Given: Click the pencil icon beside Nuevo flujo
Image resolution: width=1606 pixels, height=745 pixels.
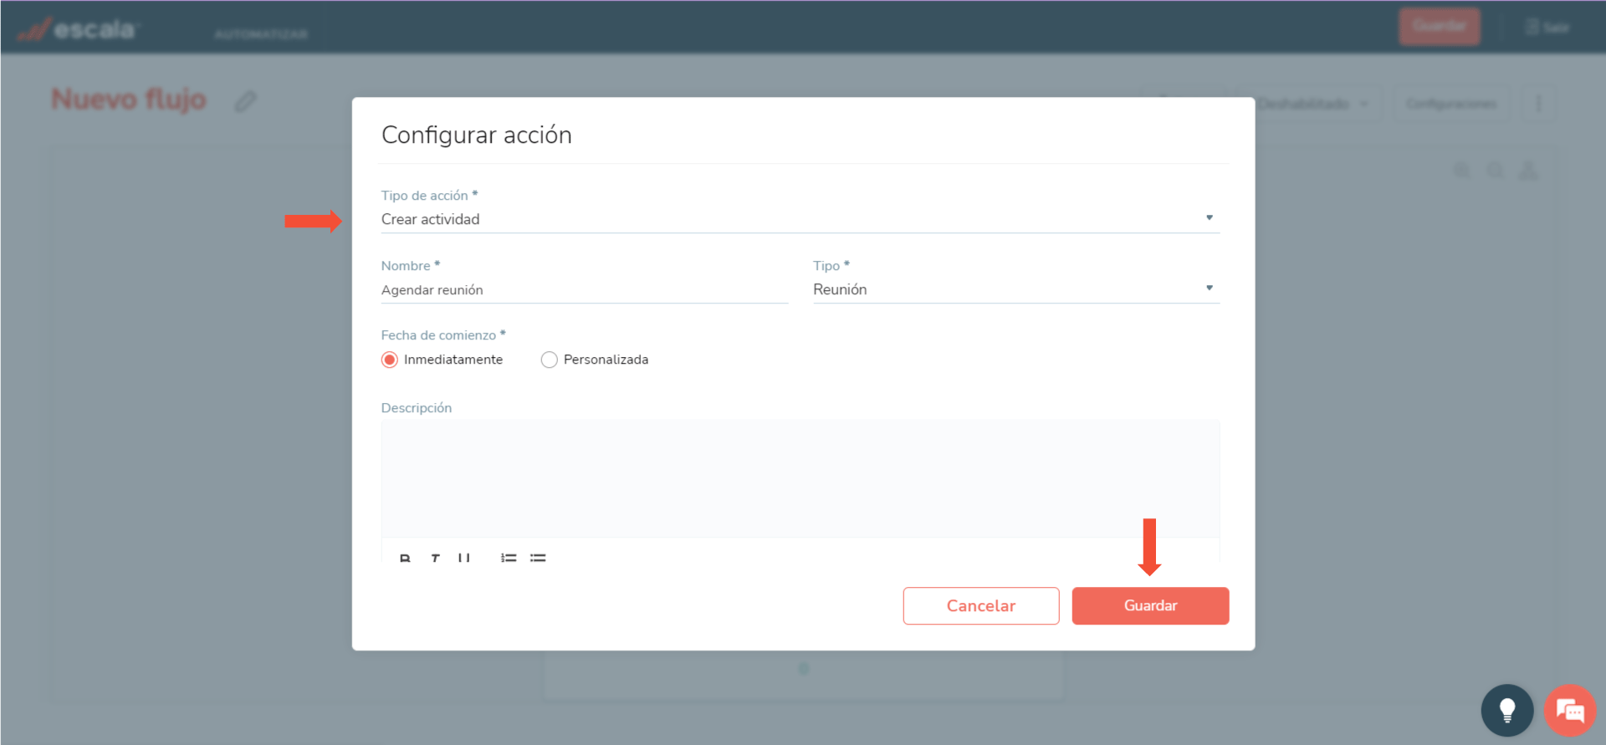Looking at the screenshot, I should (x=245, y=101).
